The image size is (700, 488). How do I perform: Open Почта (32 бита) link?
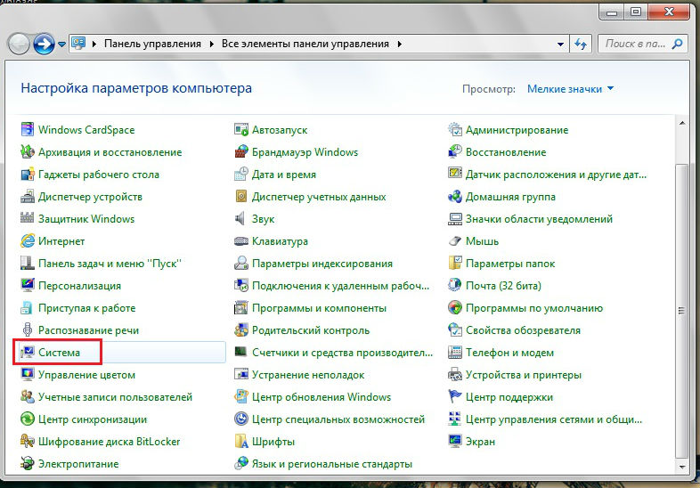(x=503, y=286)
